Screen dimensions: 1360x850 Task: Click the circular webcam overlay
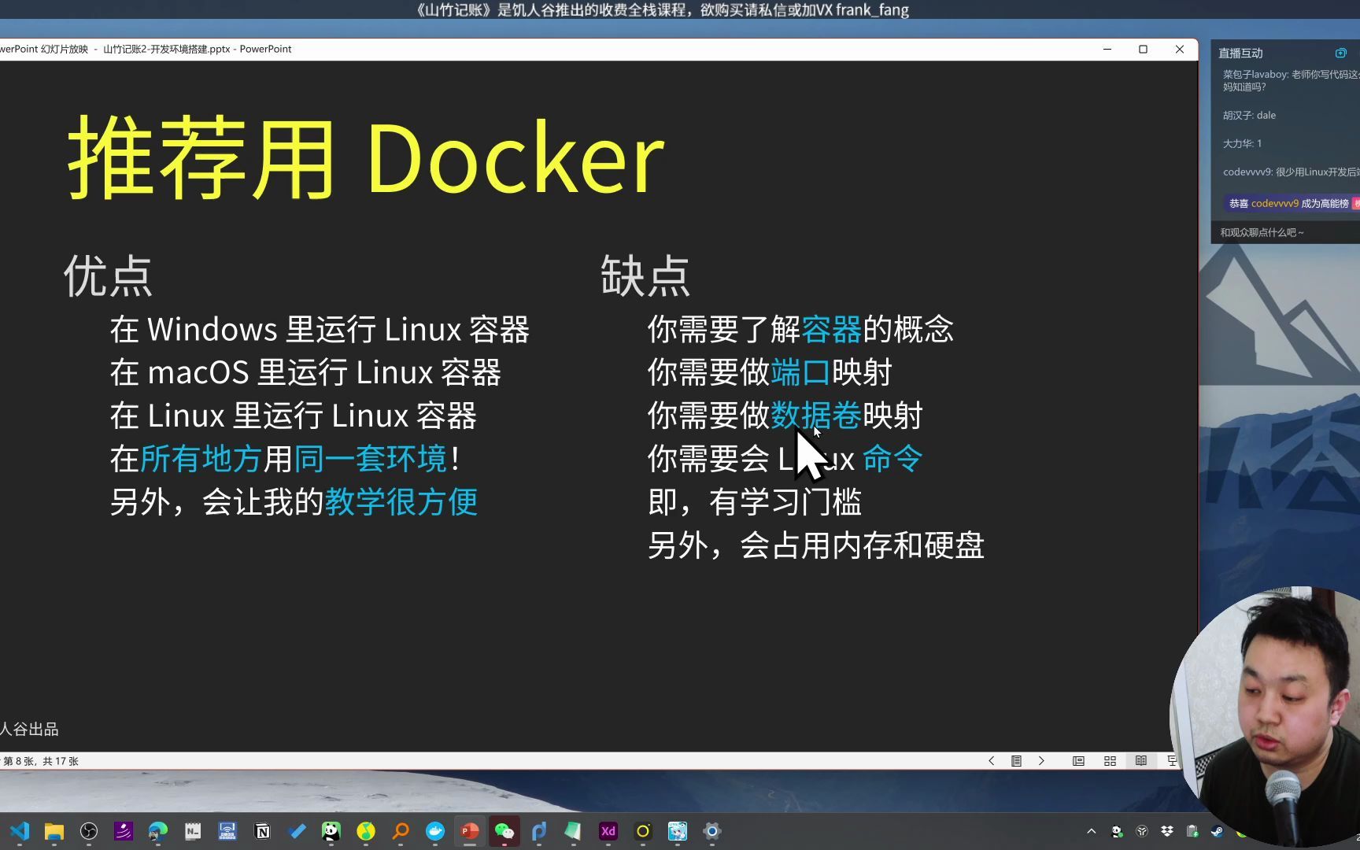pos(1267,716)
